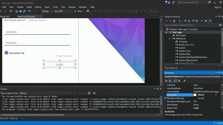Click the Show All Files icon
This screenshot has width=223, height=125.
(197, 21)
